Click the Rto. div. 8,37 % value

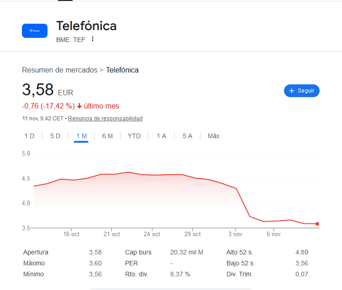(x=180, y=274)
